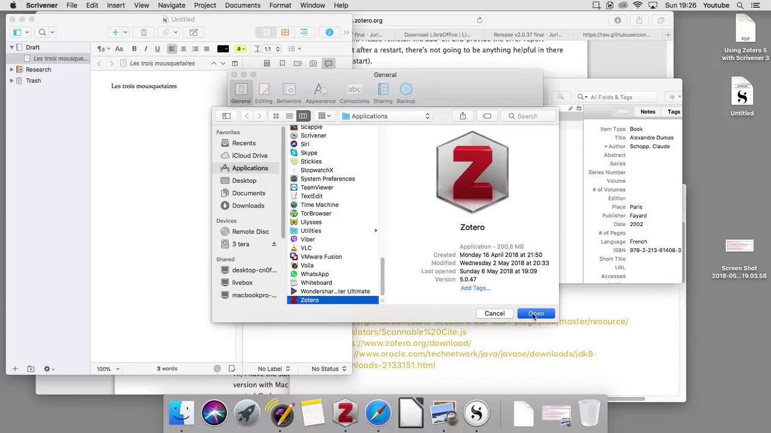Open the Navigate menu

(172, 5)
